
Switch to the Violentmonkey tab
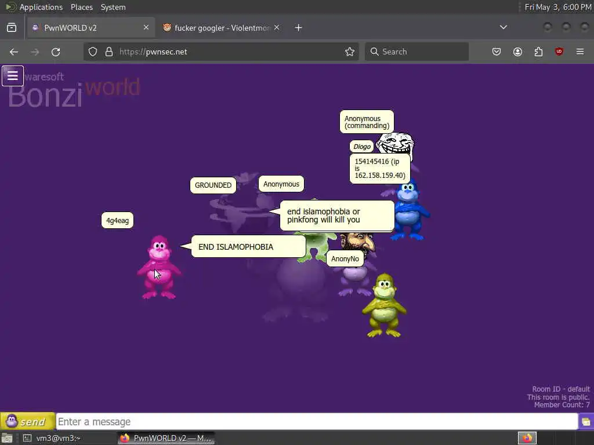(222, 28)
